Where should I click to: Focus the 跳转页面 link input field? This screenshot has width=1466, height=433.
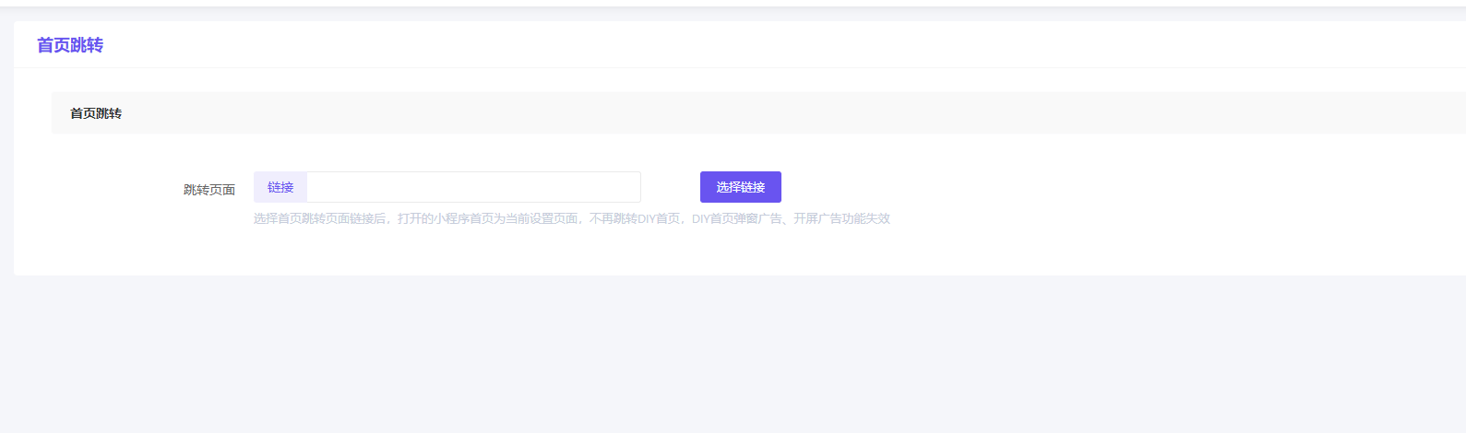coord(473,187)
